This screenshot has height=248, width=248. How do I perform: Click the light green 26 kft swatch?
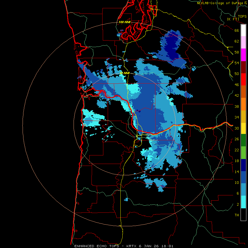243,153
